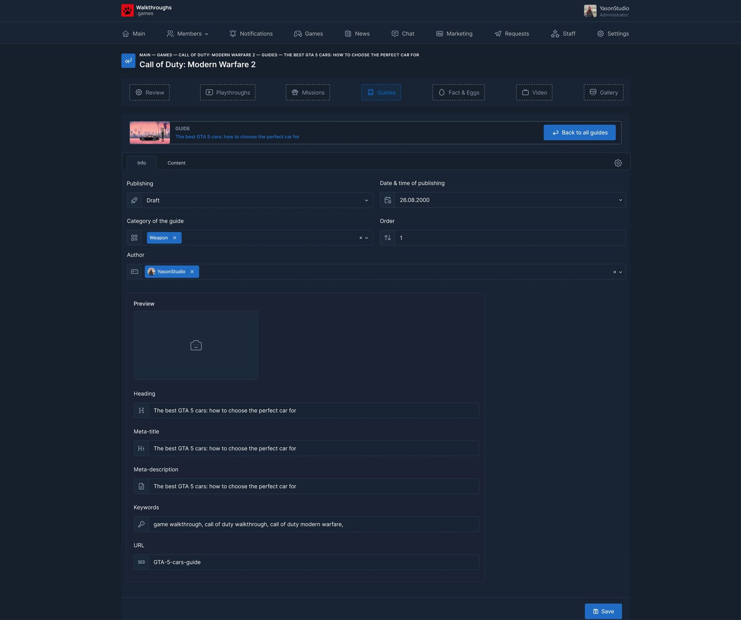
Task: Click the Meta-title text input
Action: 314,449
